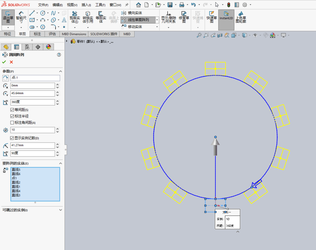316x250 pixels.
Task: Switch to the 特征 Features tab
Action: click(x=7, y=34)
